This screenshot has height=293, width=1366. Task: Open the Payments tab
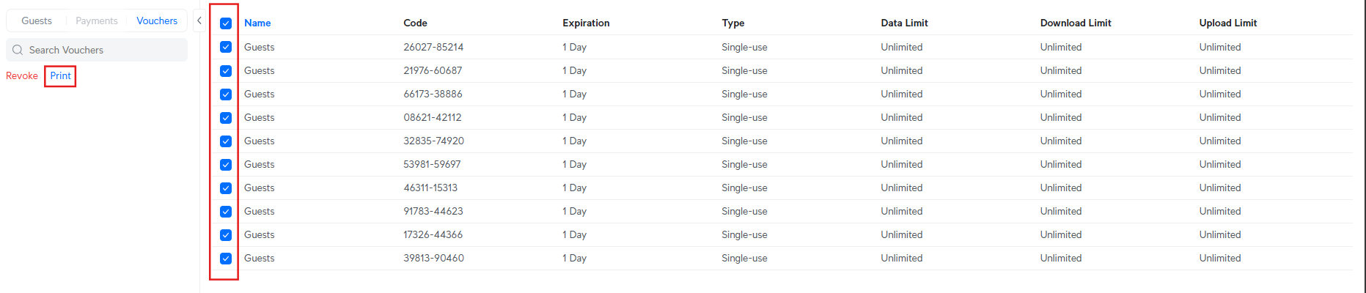click(97, 21)
